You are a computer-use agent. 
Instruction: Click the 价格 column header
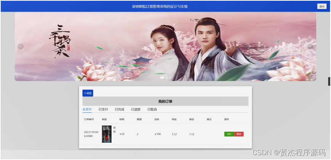pyautogui.click(x=122, y=119)
